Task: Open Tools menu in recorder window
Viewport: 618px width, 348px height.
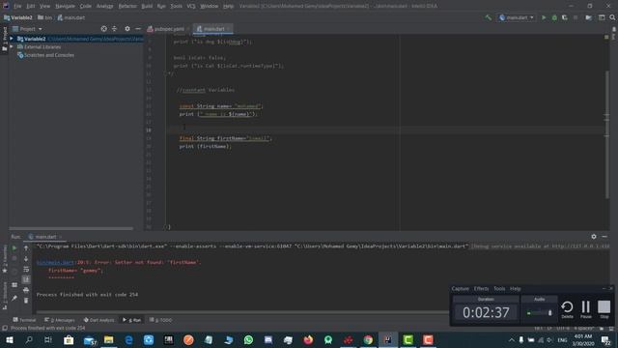Action: [x=499, y=289]
